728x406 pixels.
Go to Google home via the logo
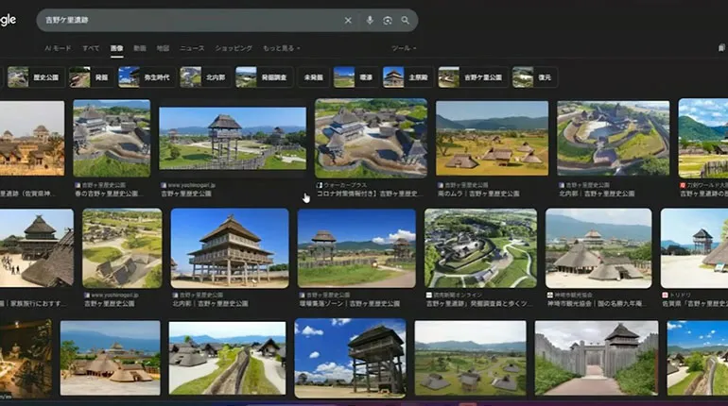(8, 20)
